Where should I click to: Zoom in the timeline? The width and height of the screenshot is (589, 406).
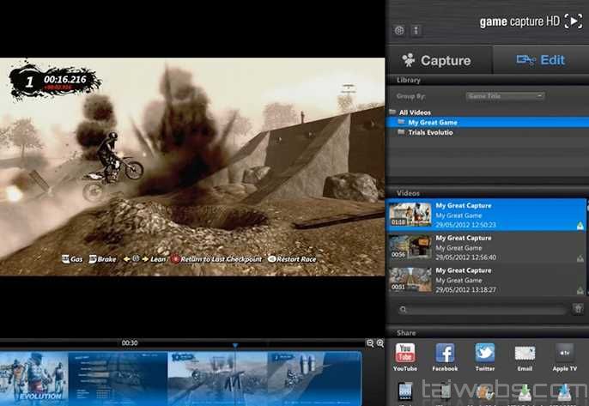(x=380, y=343)
